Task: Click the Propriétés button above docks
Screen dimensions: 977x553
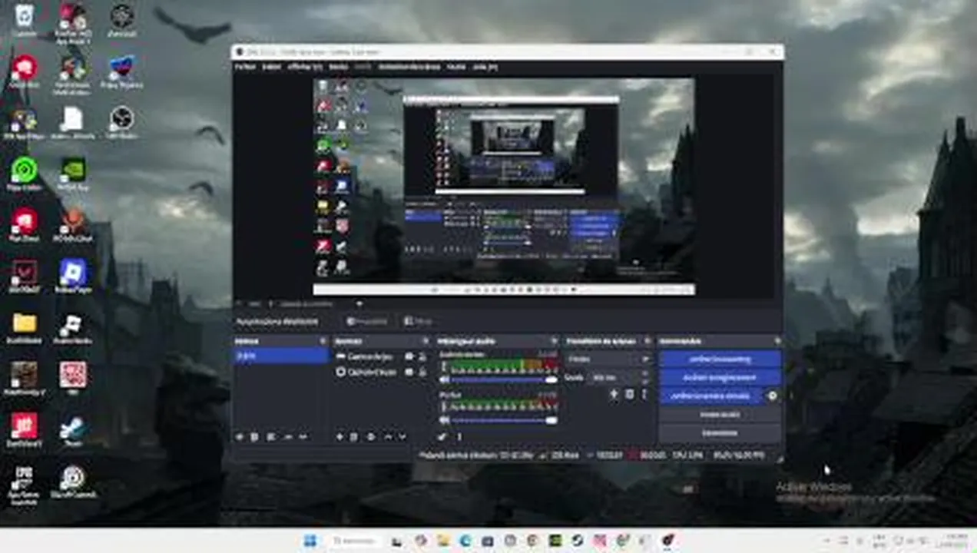Action: pos(366,321)
